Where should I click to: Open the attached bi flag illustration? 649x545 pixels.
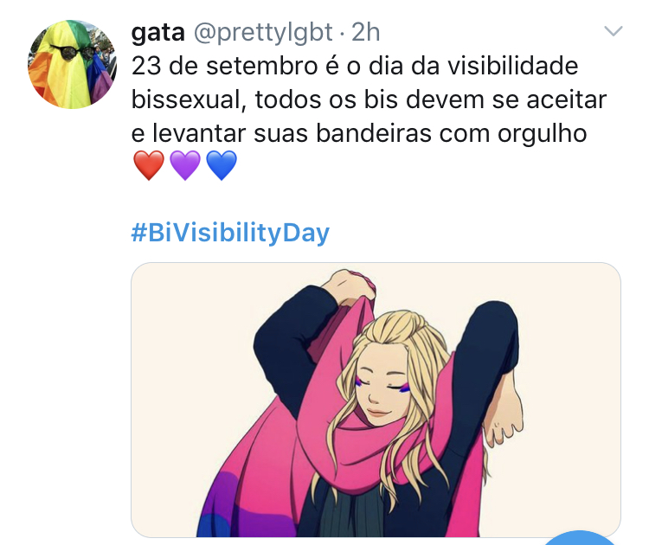pos(376,401)
